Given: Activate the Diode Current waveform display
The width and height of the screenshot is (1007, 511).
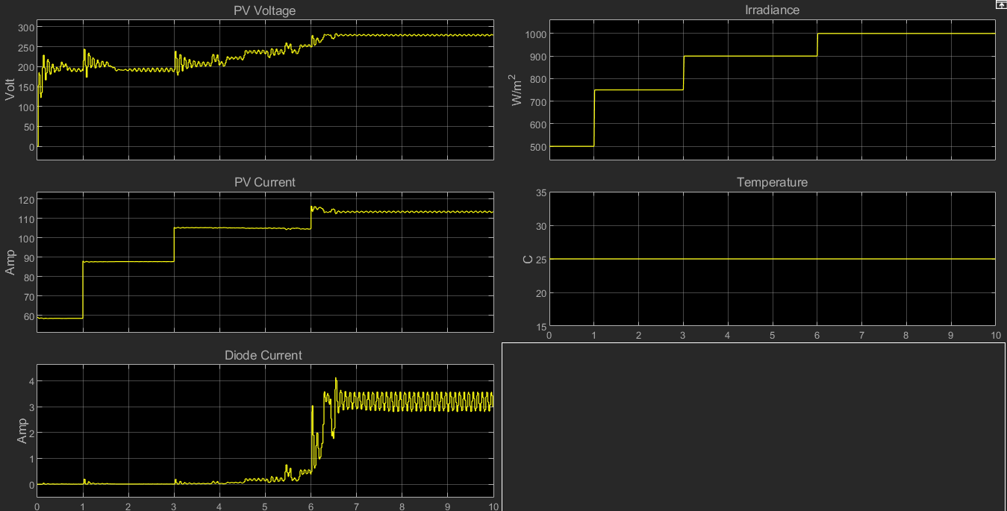Looking at the screenshot, I should [x=266, y=431].
